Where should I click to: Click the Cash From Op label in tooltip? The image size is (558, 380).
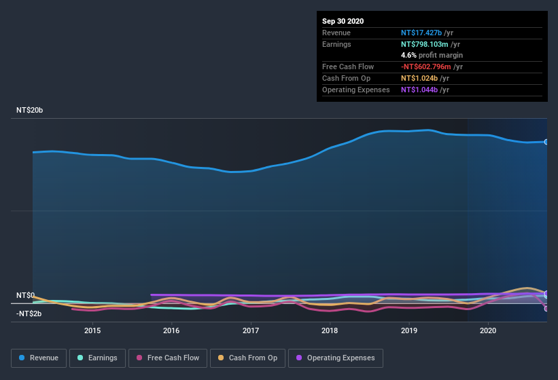coord(346,78)
